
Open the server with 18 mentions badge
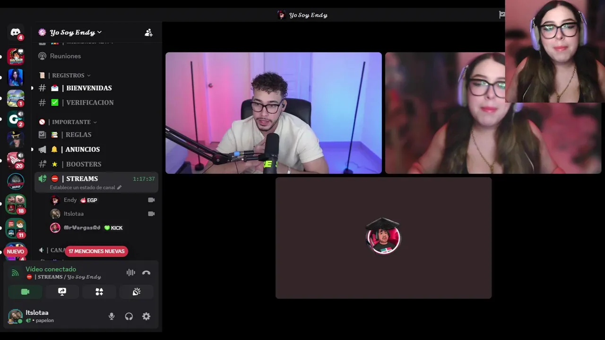[16, 204]
